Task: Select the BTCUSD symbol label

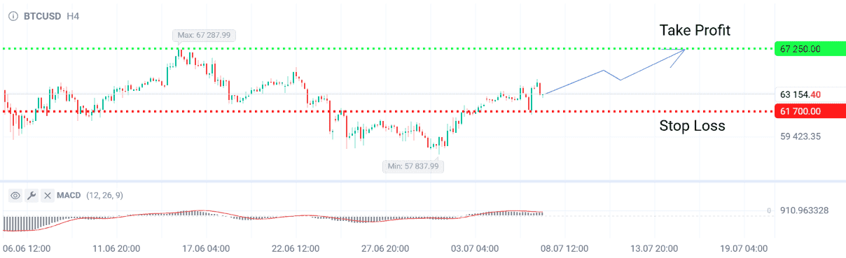Action: (x=42, y=15)
